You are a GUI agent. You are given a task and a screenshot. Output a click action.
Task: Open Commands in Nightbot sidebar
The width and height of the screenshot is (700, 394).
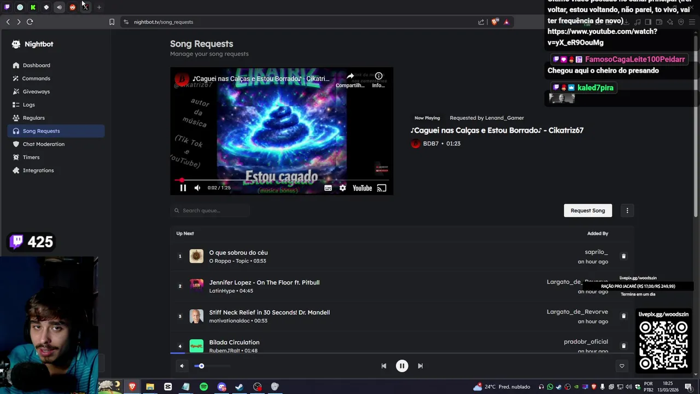click(x=36, y=78)
